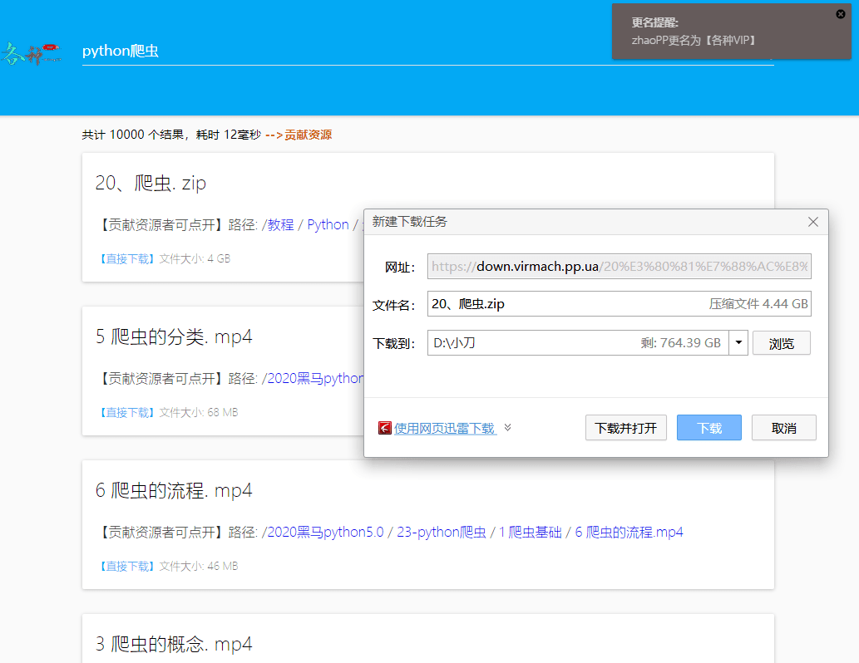Screen dimensions: 859x663
Task: Click 直接下载 for 5 爬虫的分类.mp4
Action: (127, 412)
